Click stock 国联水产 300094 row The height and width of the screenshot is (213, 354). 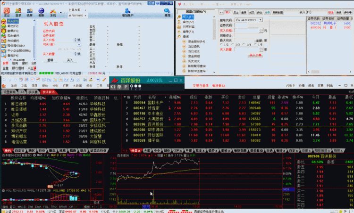pos(238,103)
